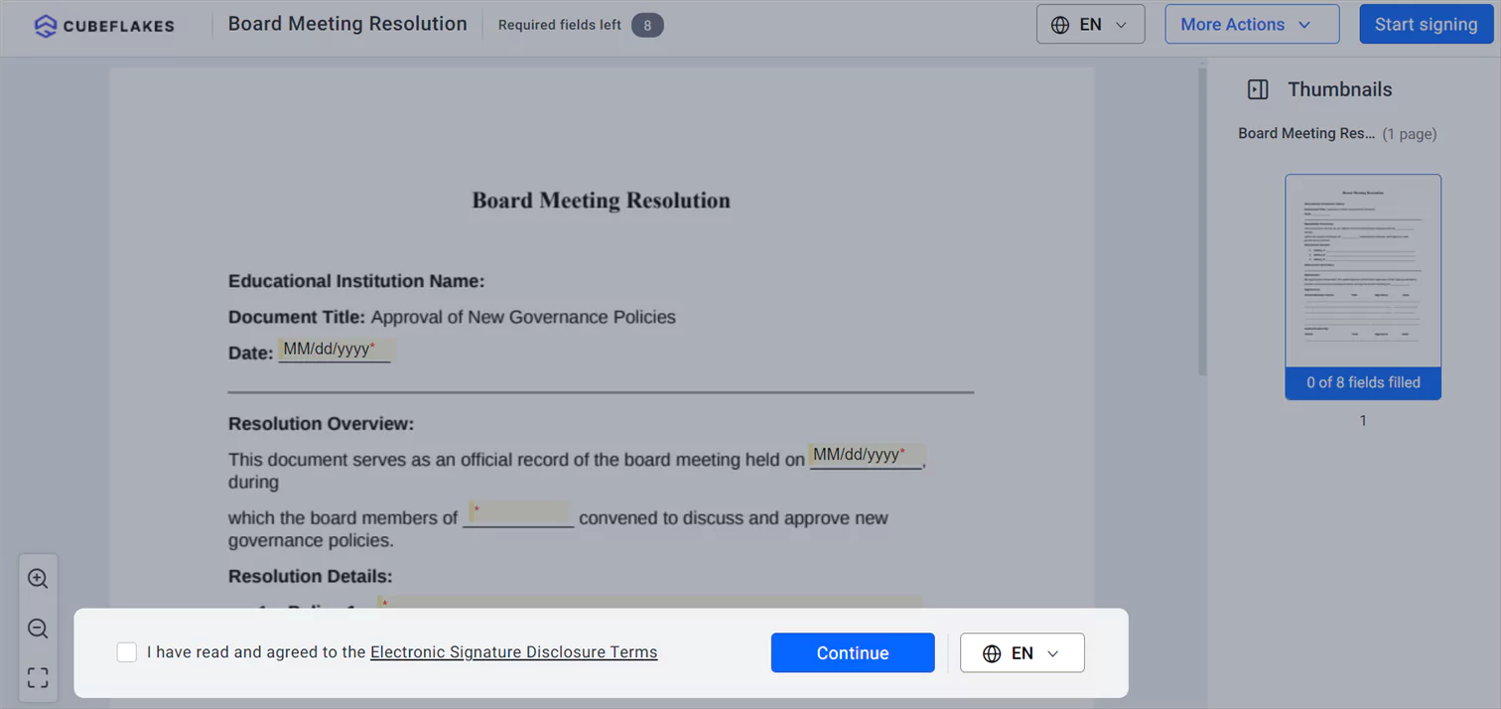This screenshot has width=1501, height=709.
Task: Click the board meeting held on date field
Action: tap(867, 455)
